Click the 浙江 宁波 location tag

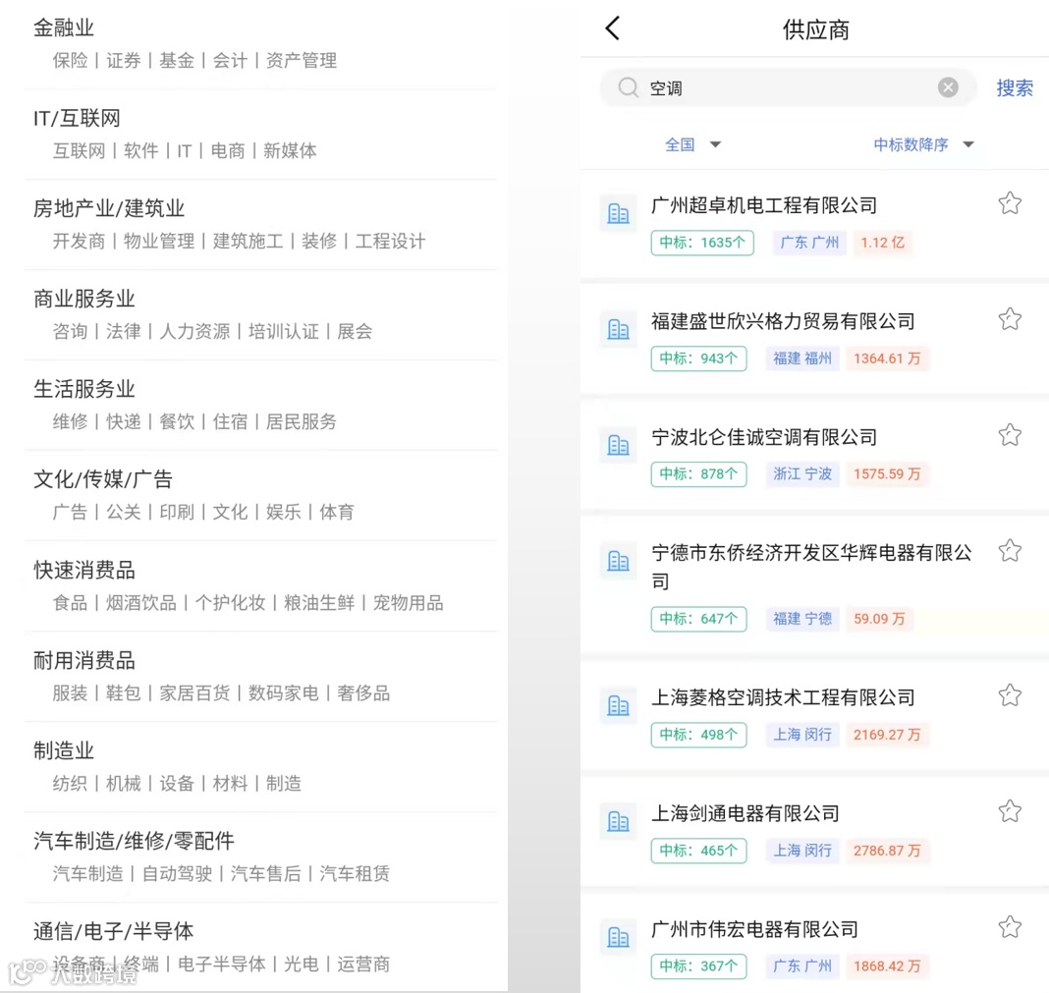tap(802, 473)
